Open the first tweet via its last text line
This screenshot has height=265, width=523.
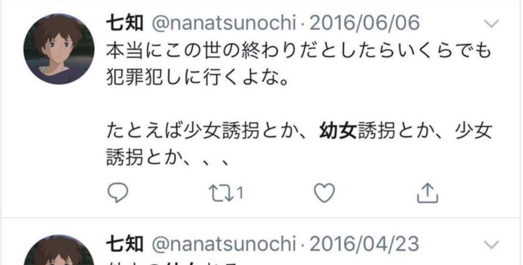(168, 158)
